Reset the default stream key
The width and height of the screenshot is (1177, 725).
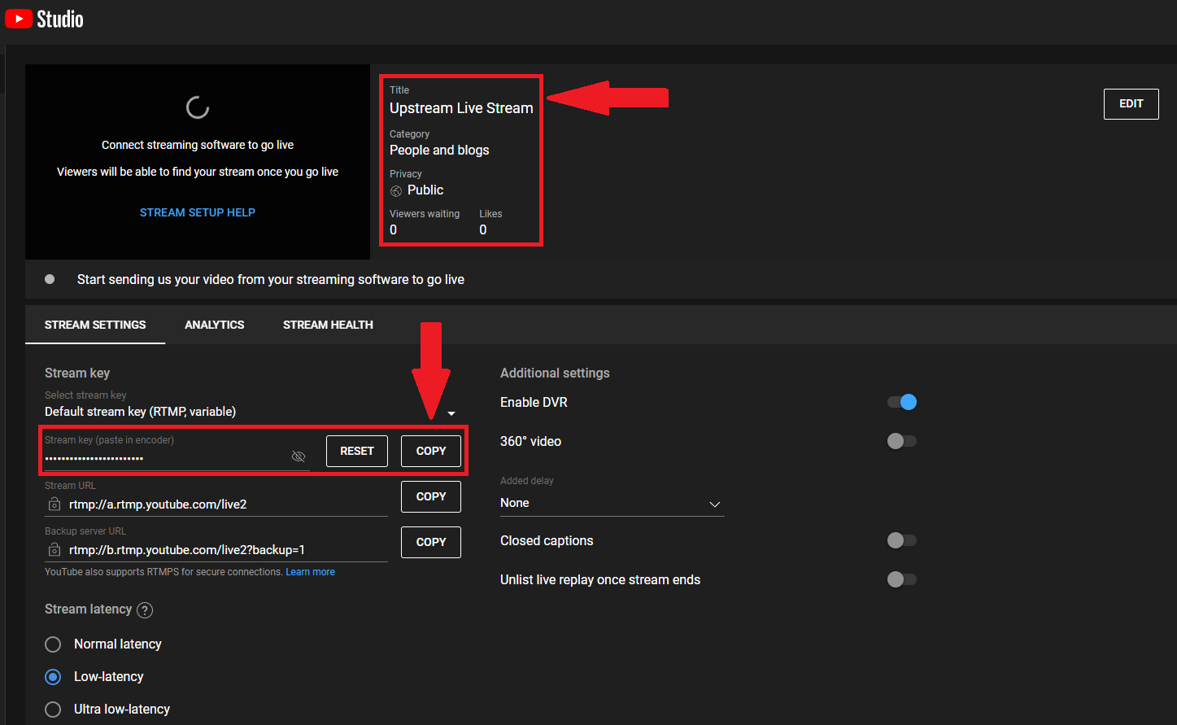pyautogui.click(x=356, y=450)
